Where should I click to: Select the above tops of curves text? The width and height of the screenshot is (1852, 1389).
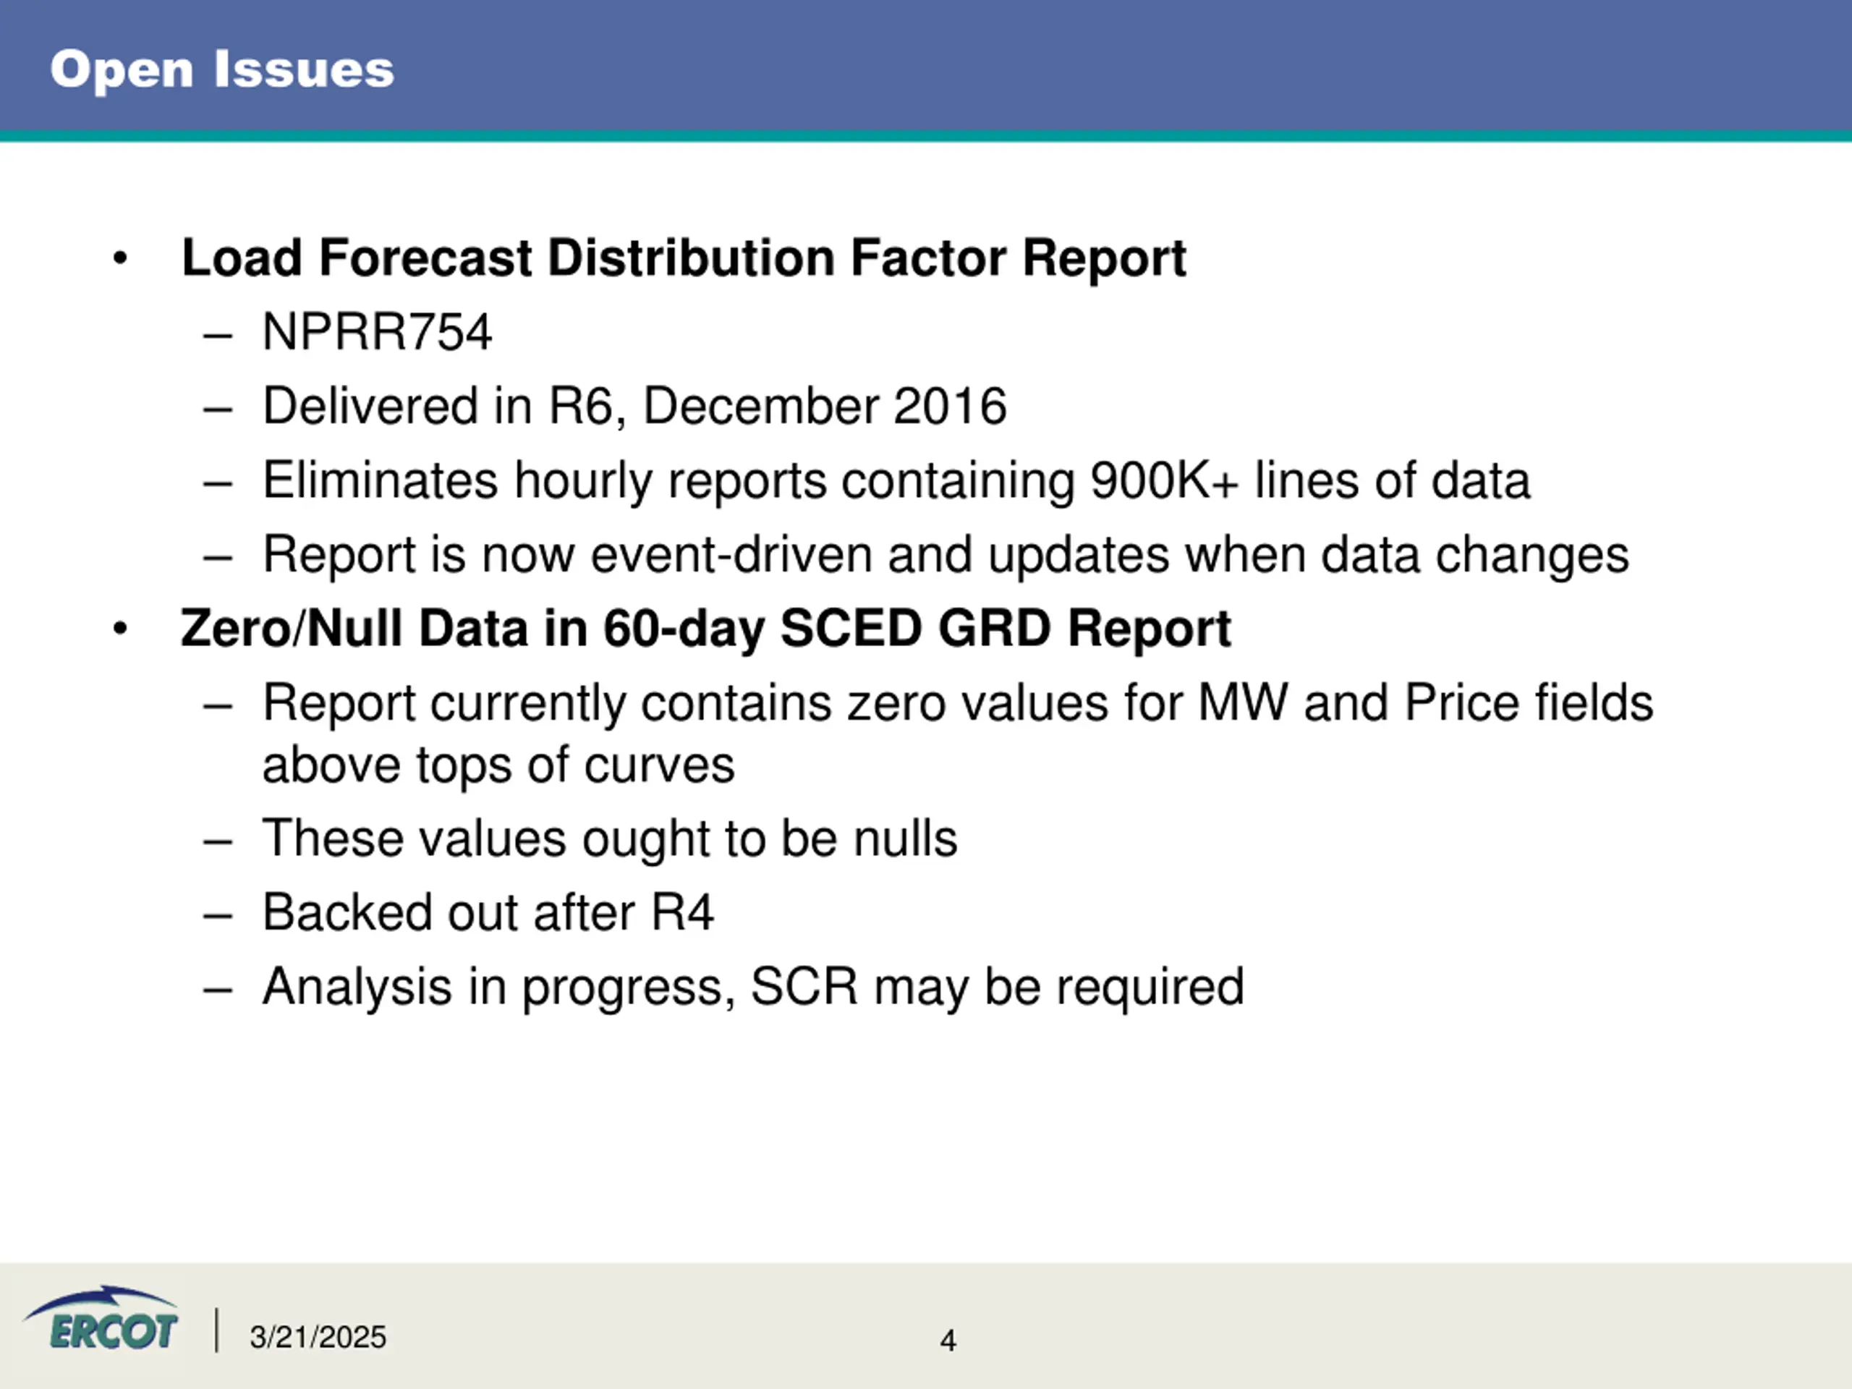[x=498, y=765]
